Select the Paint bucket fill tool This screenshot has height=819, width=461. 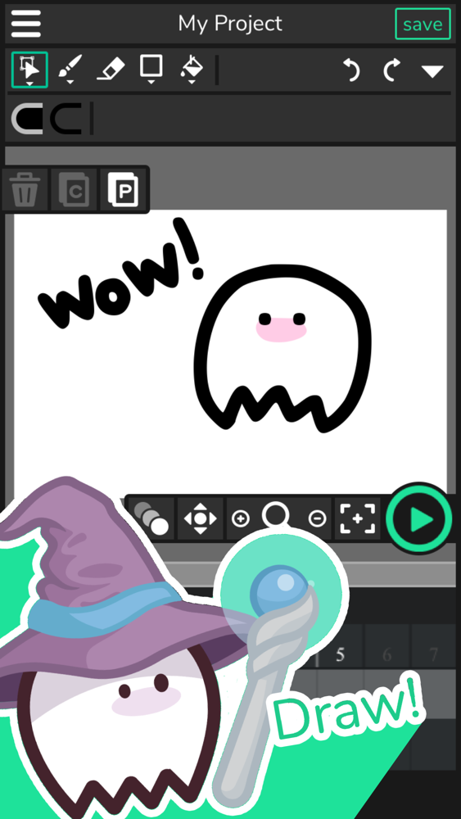[192, 70]
